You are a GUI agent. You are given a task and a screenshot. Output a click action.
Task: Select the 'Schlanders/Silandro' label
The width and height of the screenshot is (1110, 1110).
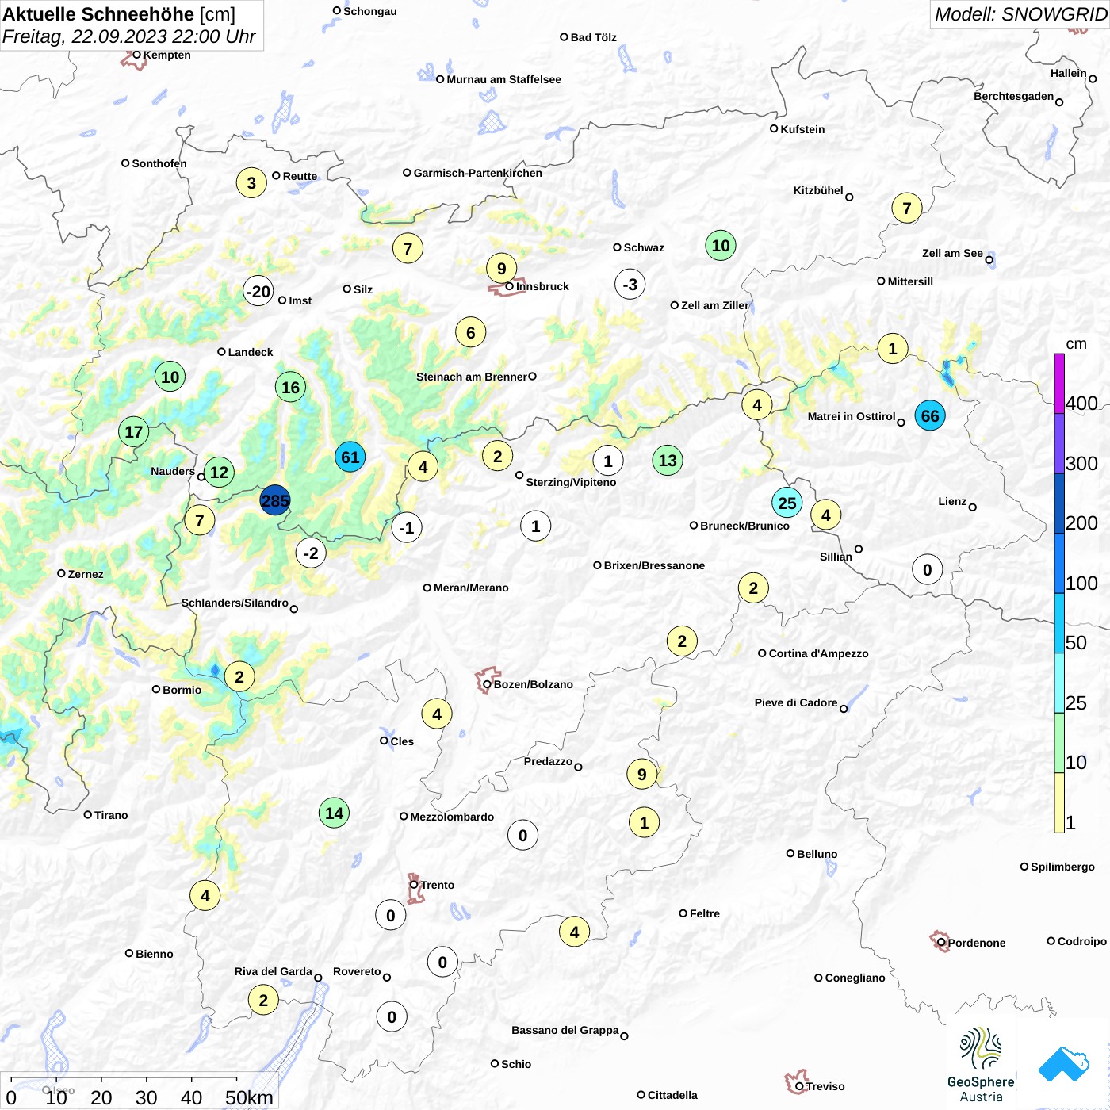(235, 603)
